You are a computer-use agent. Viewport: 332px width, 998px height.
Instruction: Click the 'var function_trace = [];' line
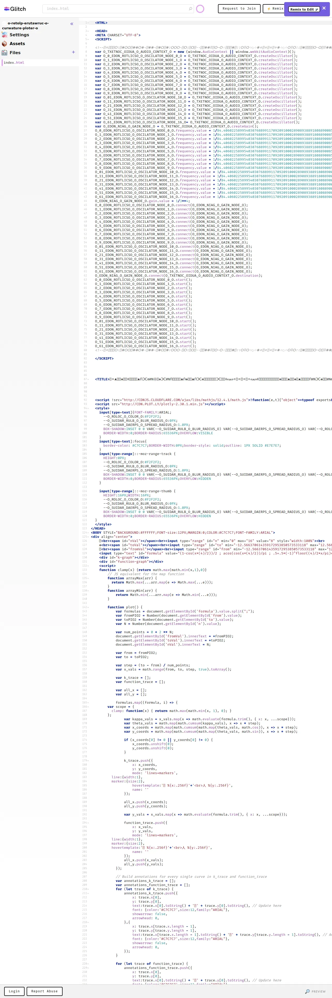[140, 682]
